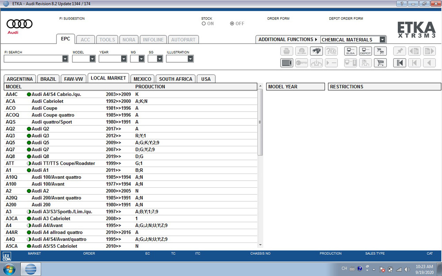Open the MODEL dropdown
The width and height of the screenshot is (442, 276).
click(92, 59)
